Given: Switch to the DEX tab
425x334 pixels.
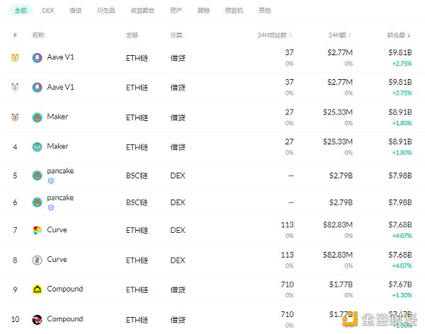Looking at the screenshot, I should pyautogui.click(x=48, y=11).
